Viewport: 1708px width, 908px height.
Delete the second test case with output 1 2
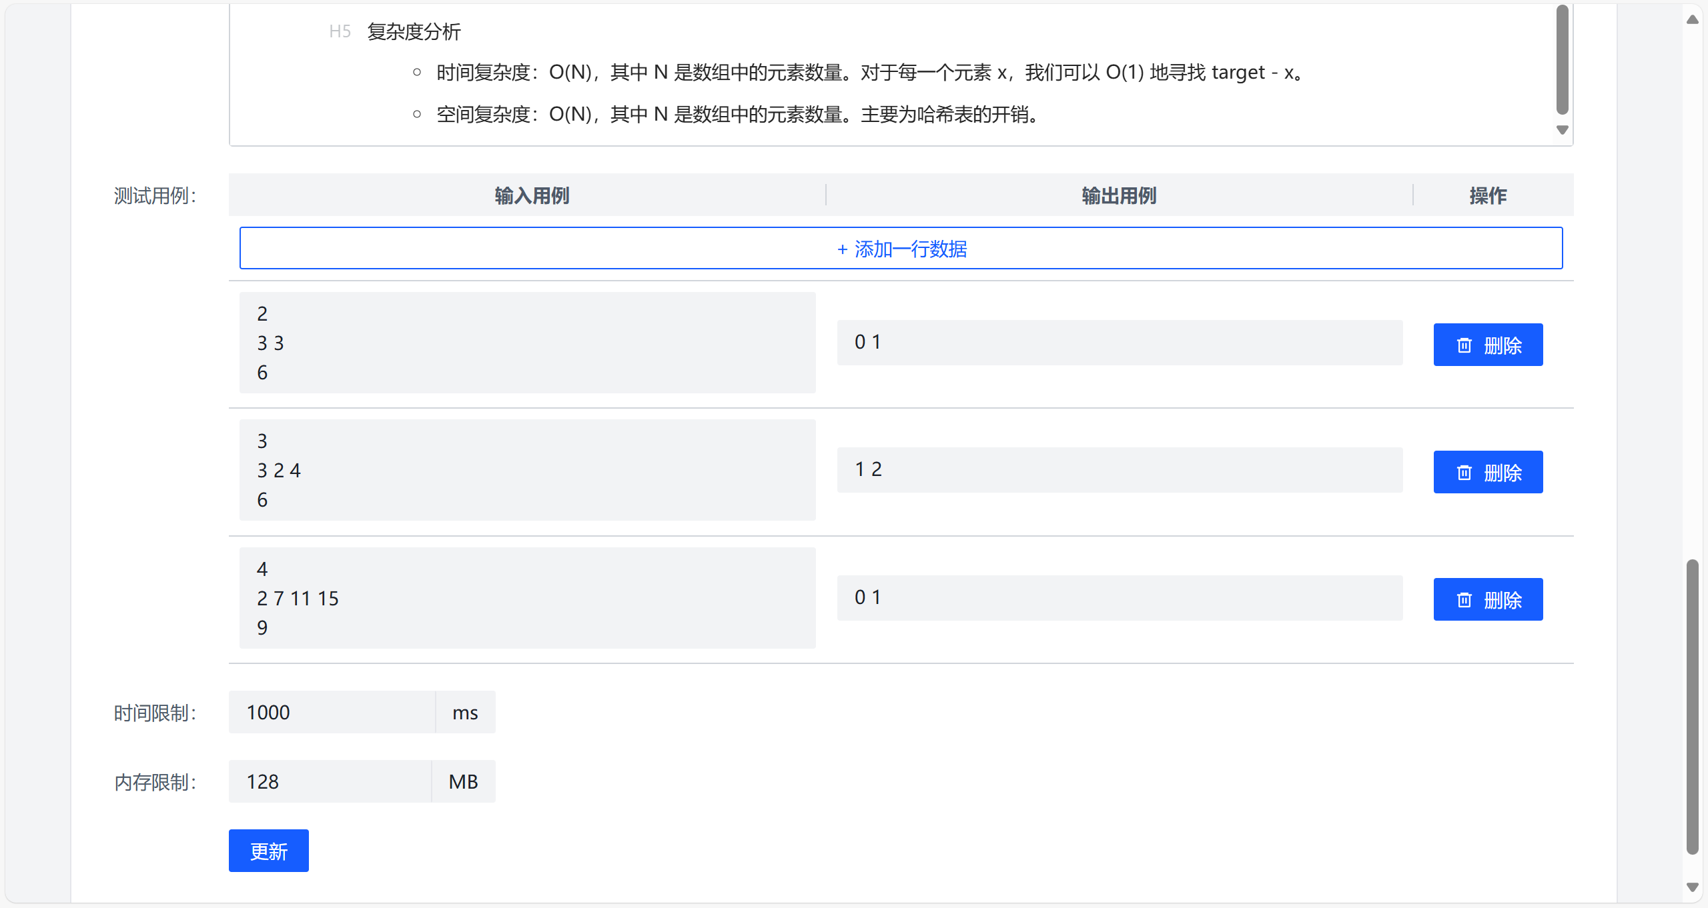1487,472
